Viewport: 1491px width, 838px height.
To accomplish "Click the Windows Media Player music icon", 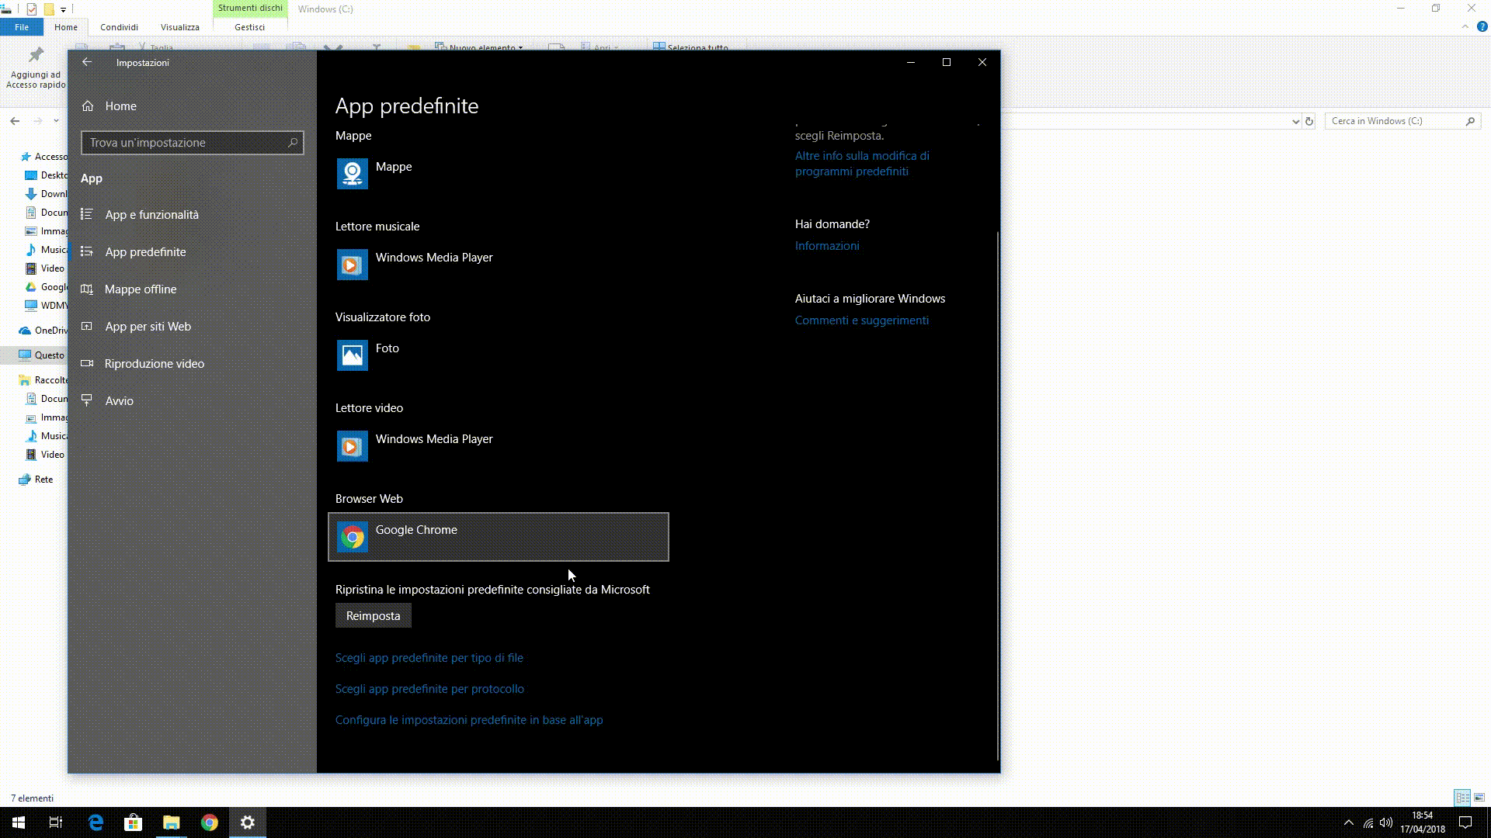I will (351, 264).
